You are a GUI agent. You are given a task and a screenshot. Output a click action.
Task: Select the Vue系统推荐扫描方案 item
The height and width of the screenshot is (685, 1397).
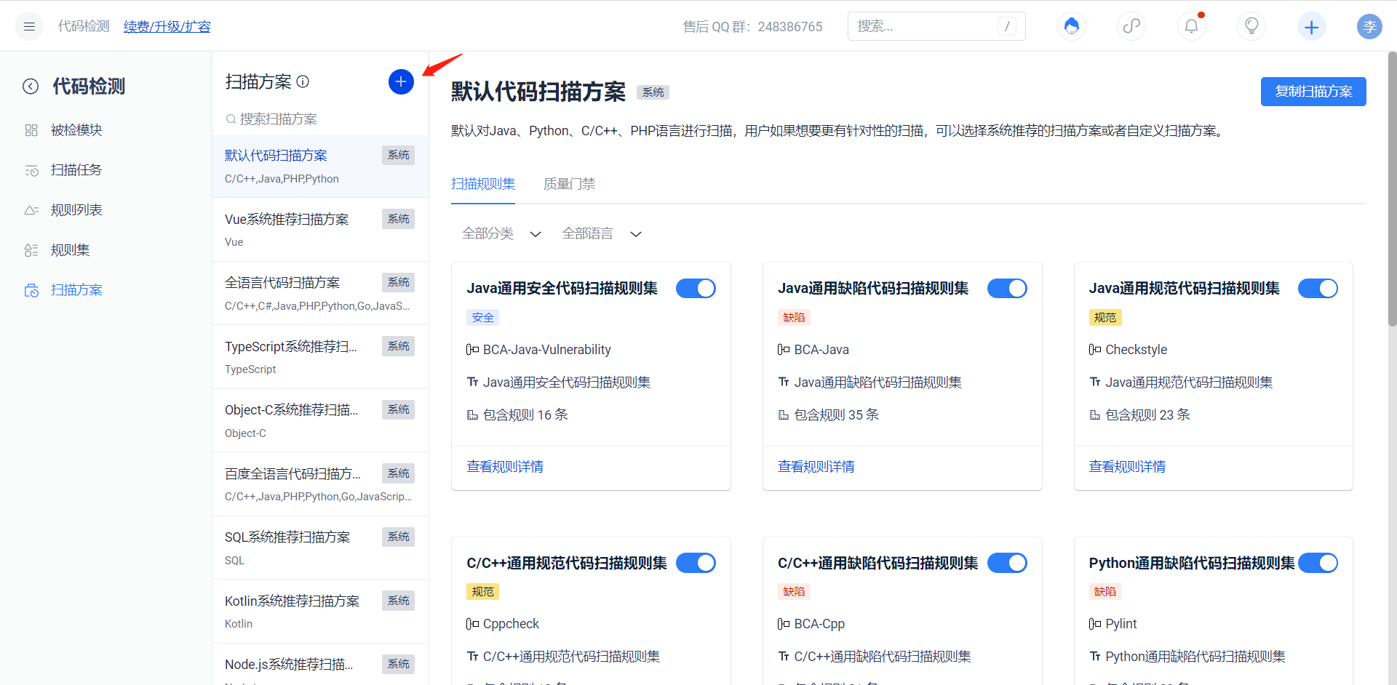(x=320, y=230)
